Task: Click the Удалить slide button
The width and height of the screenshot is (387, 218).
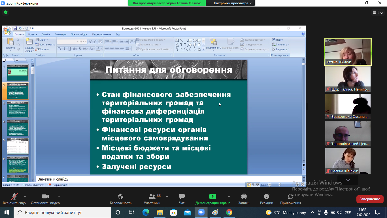Action: tap(42, 49)
